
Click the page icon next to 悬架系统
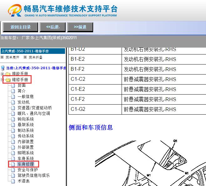click(x=13, y=125)
